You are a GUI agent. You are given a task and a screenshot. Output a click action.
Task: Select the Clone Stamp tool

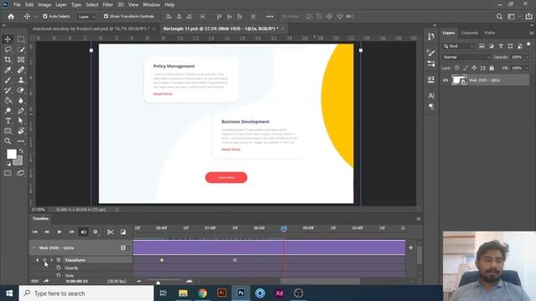21,80
